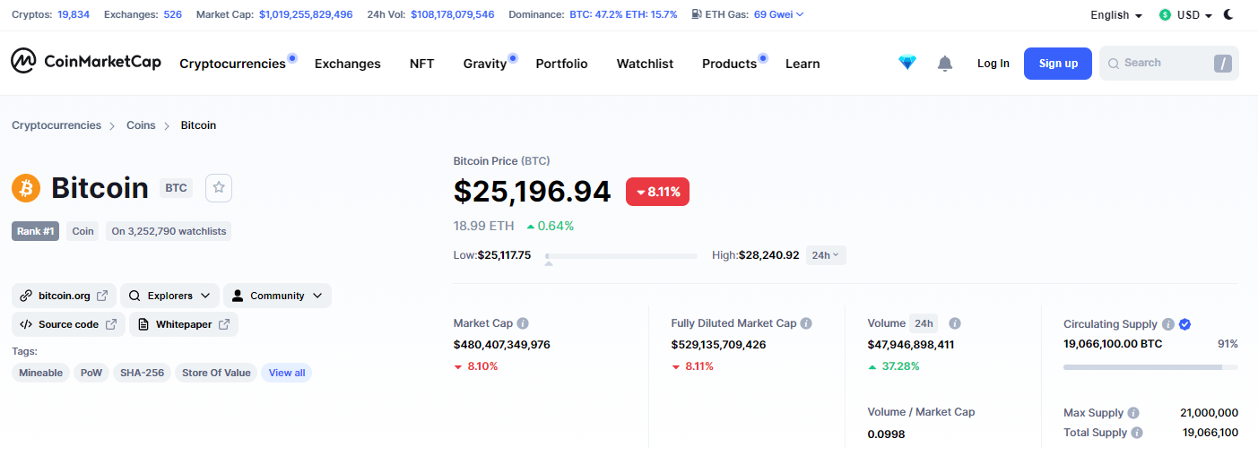
Task: Click the green USD currency icon
Action: 1165,15
